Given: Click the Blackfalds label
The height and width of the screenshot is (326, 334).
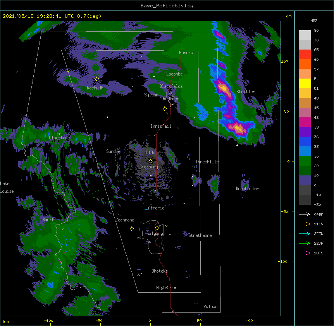Looking at the screenshot, I should click(171, 86).
